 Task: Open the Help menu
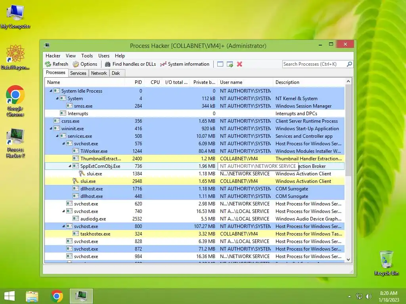[120, 56]
